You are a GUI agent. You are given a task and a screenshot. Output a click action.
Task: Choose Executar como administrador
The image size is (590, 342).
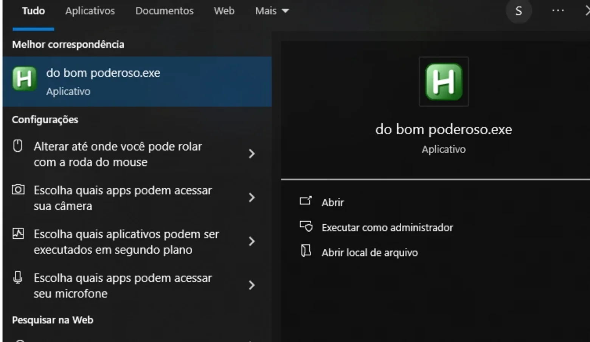pyautogui.click(x=387, y=227)
